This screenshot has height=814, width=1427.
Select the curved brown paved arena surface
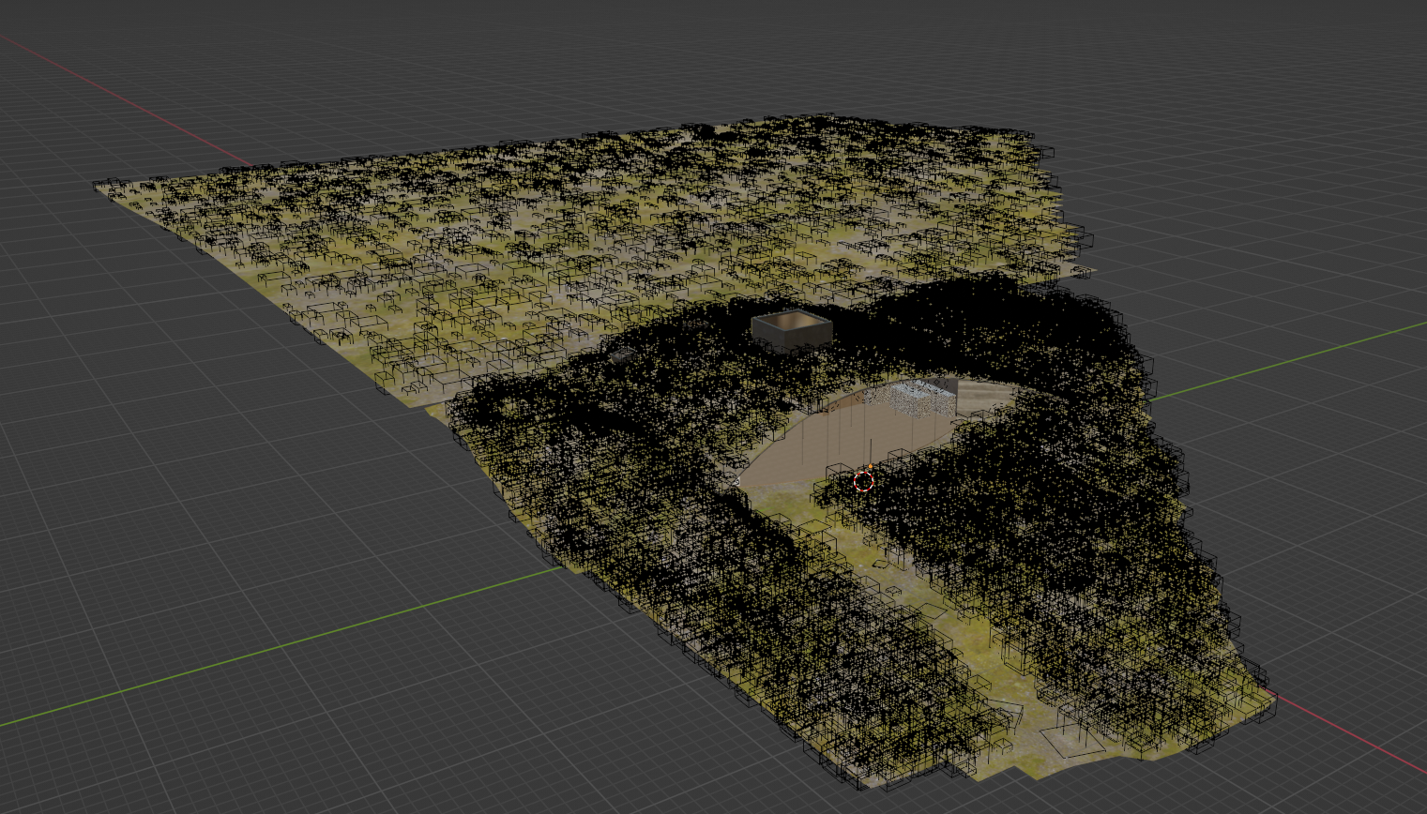pyautogui.click(x=846, y=438)
